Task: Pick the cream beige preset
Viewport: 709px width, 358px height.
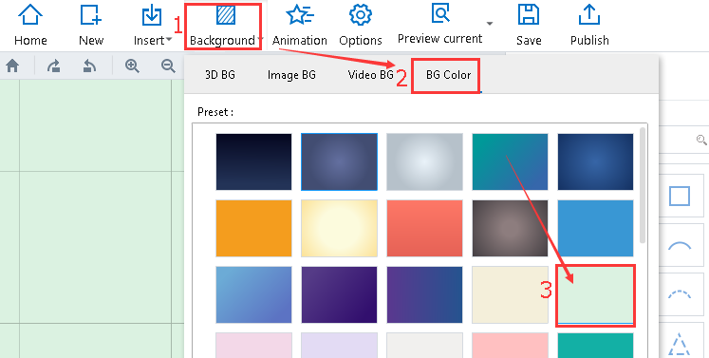Action: (510, 294)
